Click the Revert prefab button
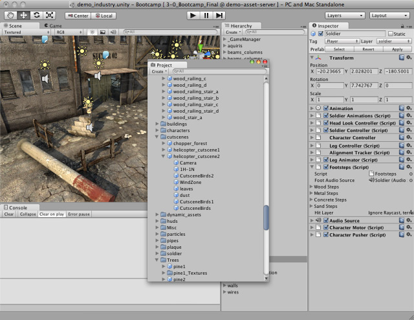Screen dimensions: 414x320 (x=367, y=49)
